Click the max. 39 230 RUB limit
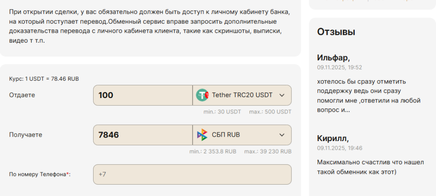 tap(268, 151)
